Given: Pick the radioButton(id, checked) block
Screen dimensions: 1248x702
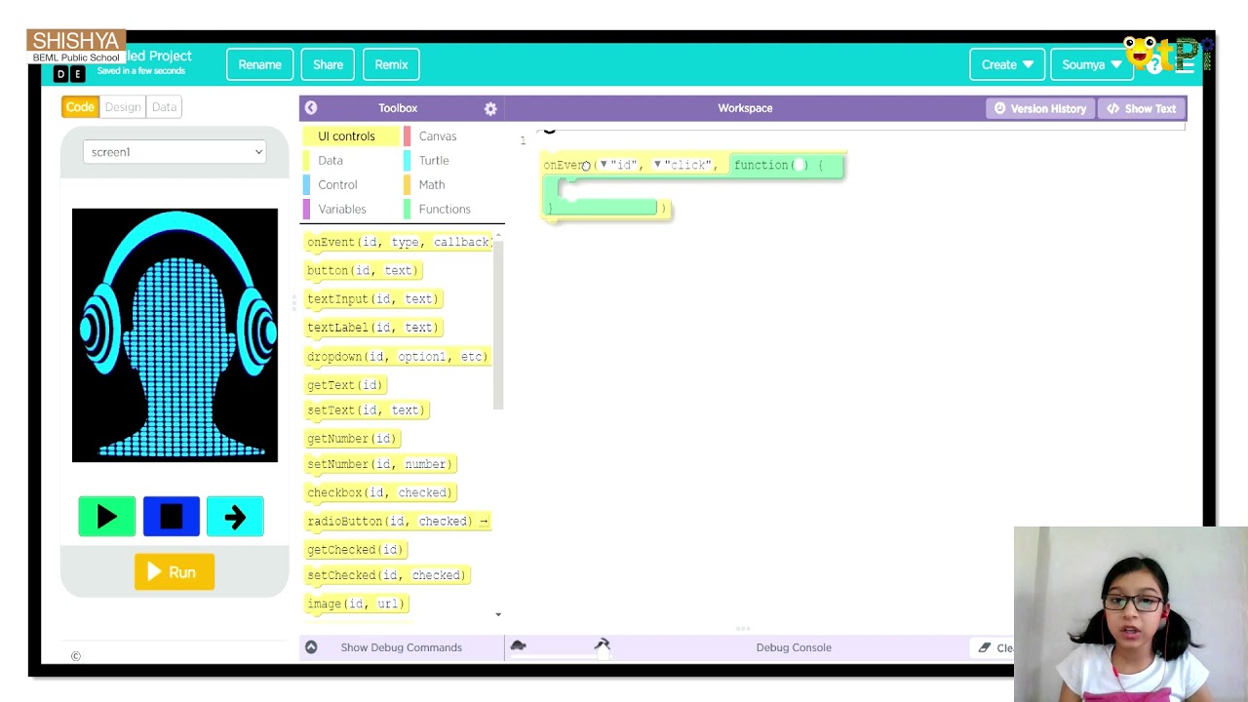Looking at the screenshot, I should [x=397, y=521].
